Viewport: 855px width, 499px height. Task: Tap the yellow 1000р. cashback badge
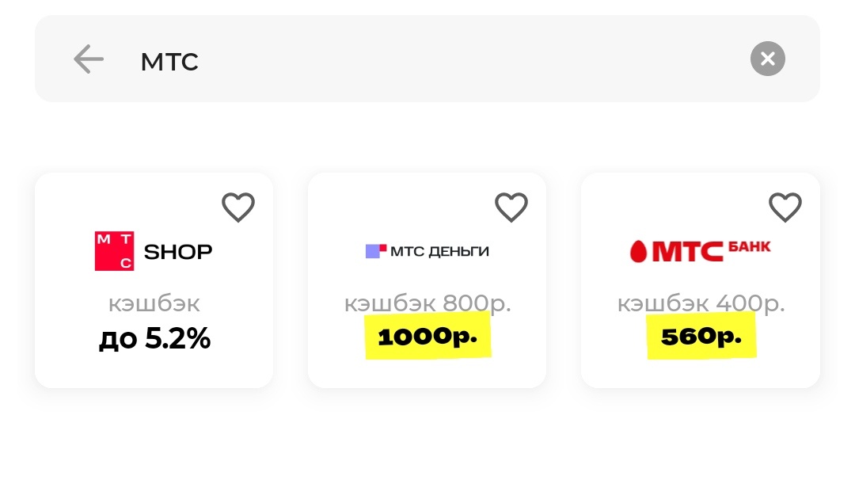(427, 337)
